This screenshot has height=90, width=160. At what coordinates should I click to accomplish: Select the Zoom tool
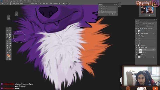(x=7, y=52)
